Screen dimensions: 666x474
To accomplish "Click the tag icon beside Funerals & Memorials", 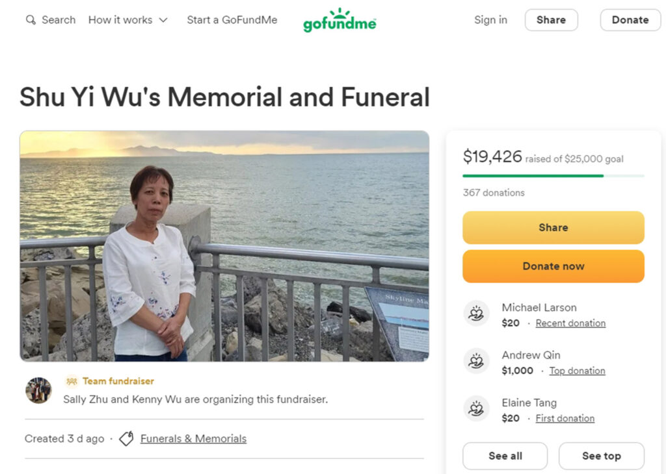I will (x=126, y=439).
